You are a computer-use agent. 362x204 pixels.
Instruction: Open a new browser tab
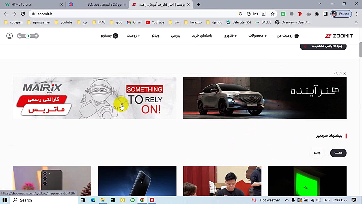click(199, 5)
